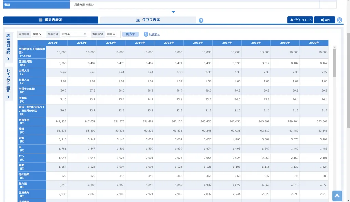The height and width of the screenshot is (202, 350).
Task: Click the API button
Action: pyautogui.click(x=325, y=20)
